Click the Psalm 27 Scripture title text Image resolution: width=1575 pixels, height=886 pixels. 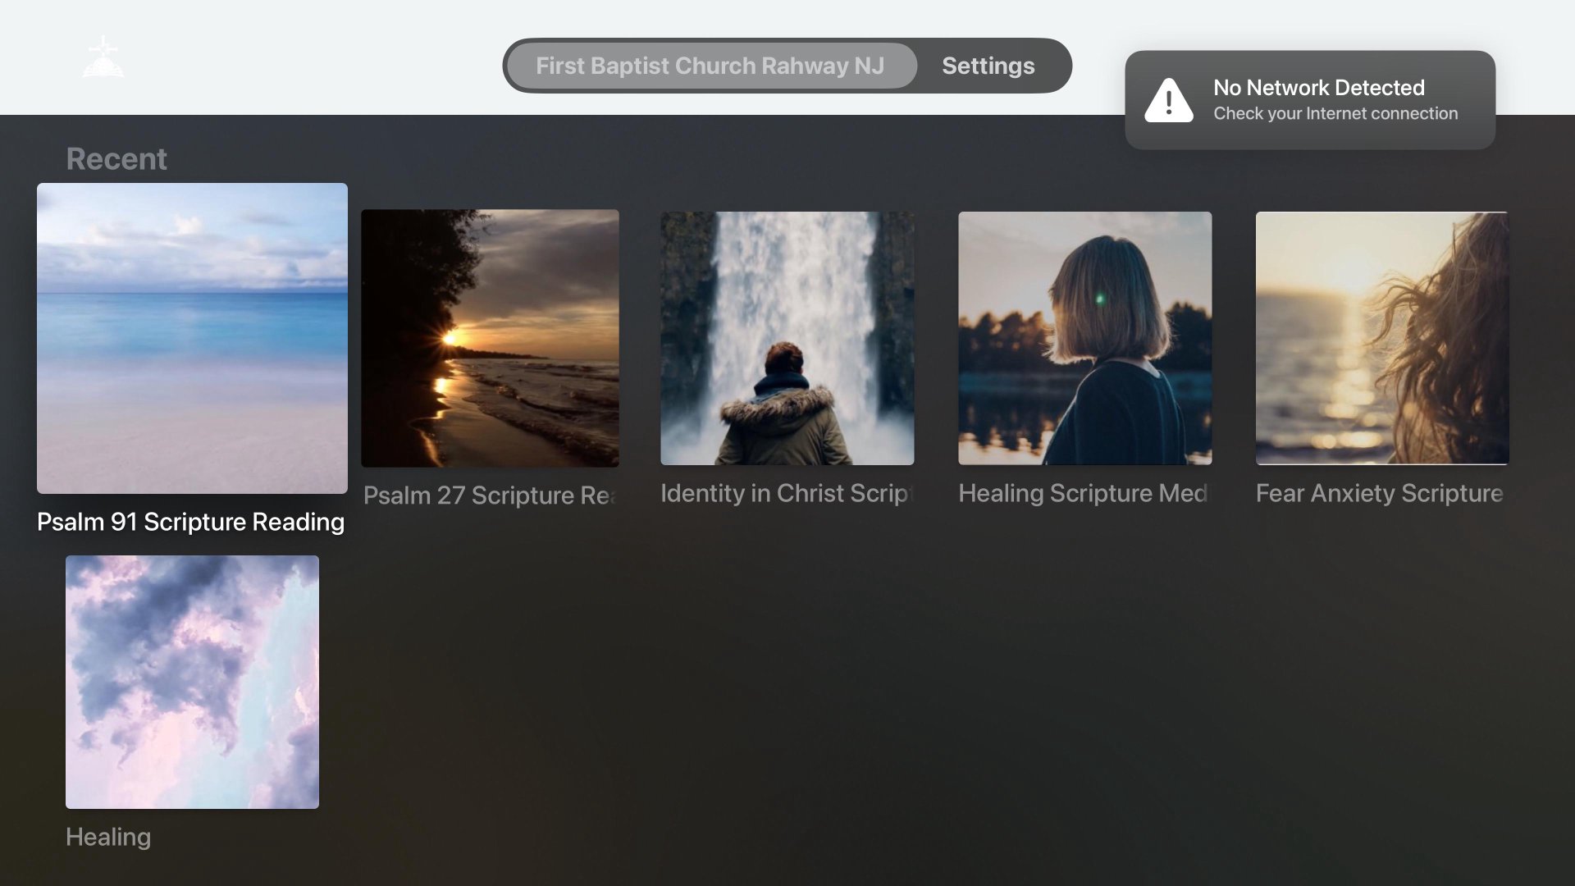click(x=490, y=496)
